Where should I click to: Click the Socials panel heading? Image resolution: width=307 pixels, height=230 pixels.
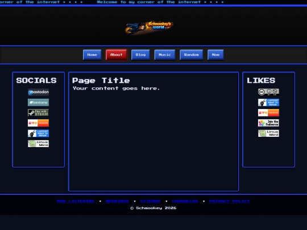(36, 81)
